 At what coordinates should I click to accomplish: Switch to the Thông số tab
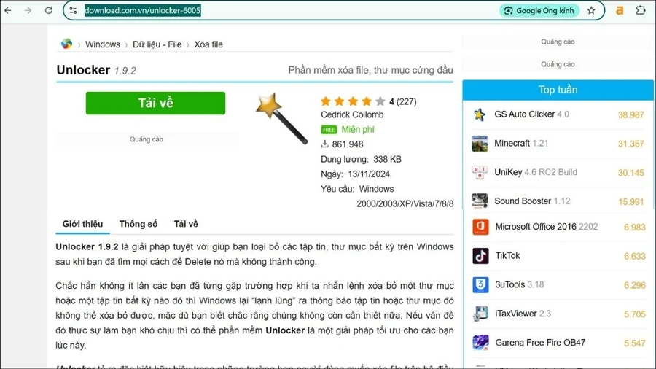click(138, 225)
